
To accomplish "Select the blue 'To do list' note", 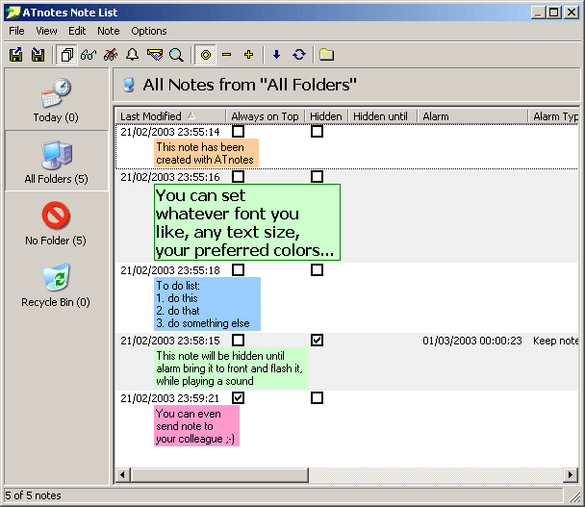I will [x=208, y=304].
